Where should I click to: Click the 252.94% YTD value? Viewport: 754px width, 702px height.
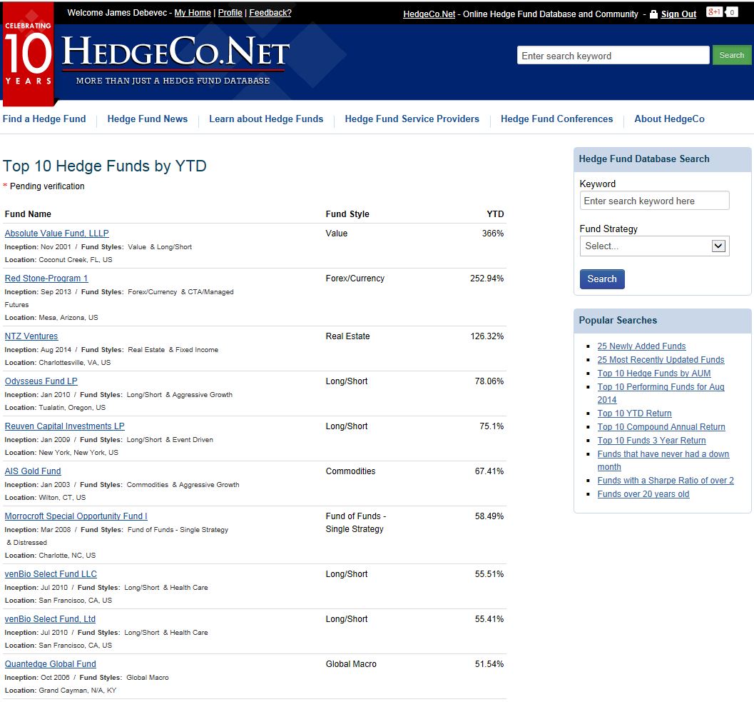[x=486, y=279]
